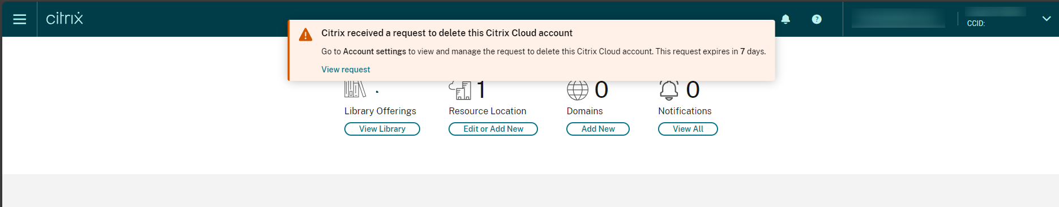The image size is (1059, 207).
Task: Click the bold Account settings text in alert
Action: tap(374, 51)
